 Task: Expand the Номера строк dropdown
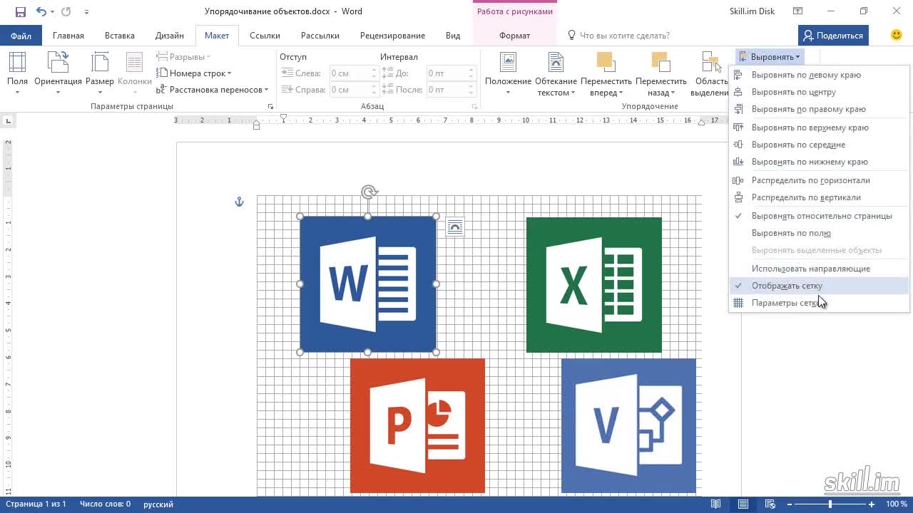(x=193, y=73)
